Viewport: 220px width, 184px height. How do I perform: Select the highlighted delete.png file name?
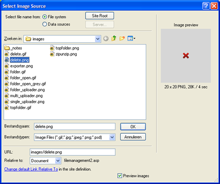(x=20, y=60)
